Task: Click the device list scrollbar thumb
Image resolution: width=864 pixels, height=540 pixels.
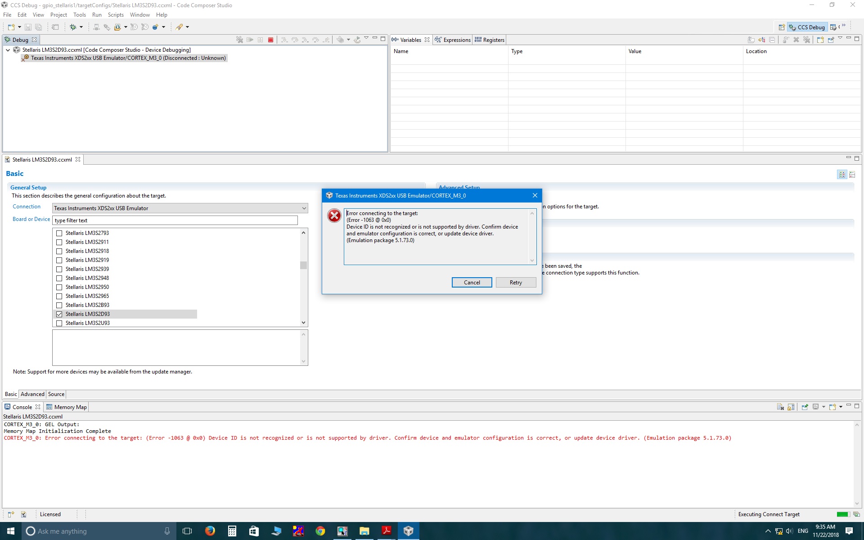Action: tap(303, 265)
